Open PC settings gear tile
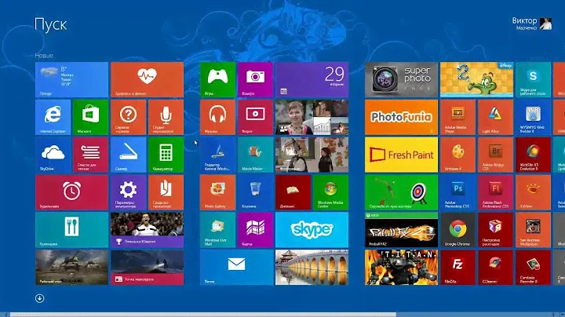This screenshot has width=565, height=317. tap(128, 191)
